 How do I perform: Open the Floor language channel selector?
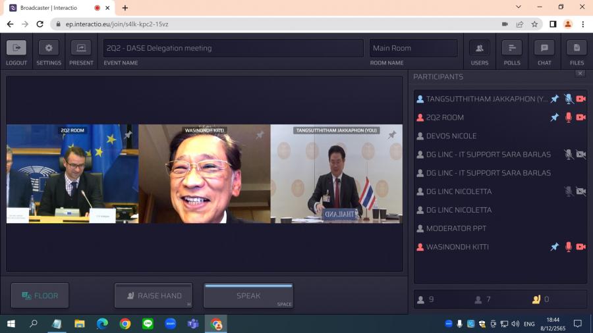40,295
